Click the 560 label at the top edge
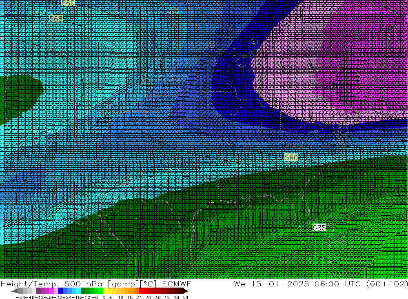The height and width of the screenshot is (299, 408). coord(68,3)
